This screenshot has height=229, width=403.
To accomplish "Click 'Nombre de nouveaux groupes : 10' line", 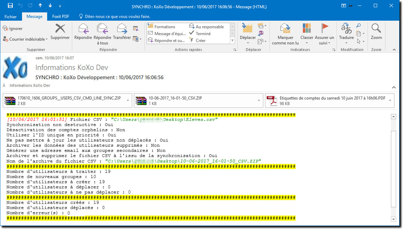I will point(51,177).
